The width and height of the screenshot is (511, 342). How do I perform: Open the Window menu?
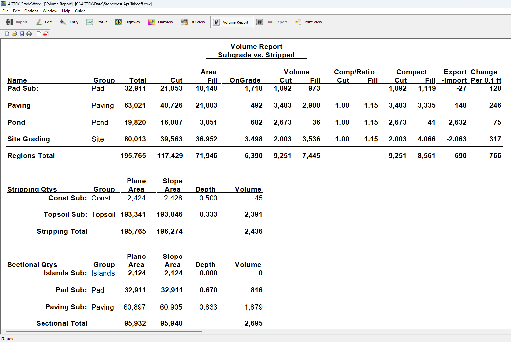point(50,11)
